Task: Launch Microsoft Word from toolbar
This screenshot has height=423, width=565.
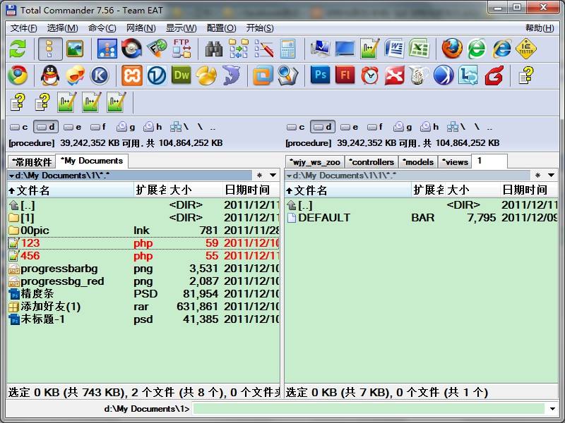Action: 394,48
